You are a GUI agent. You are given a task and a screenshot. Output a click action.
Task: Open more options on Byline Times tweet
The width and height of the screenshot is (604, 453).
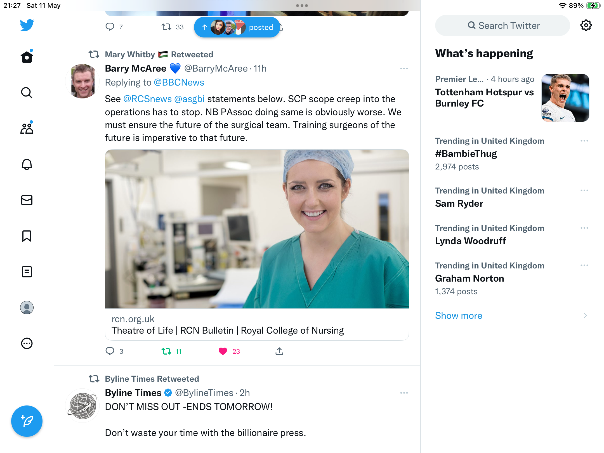(404, 393)
